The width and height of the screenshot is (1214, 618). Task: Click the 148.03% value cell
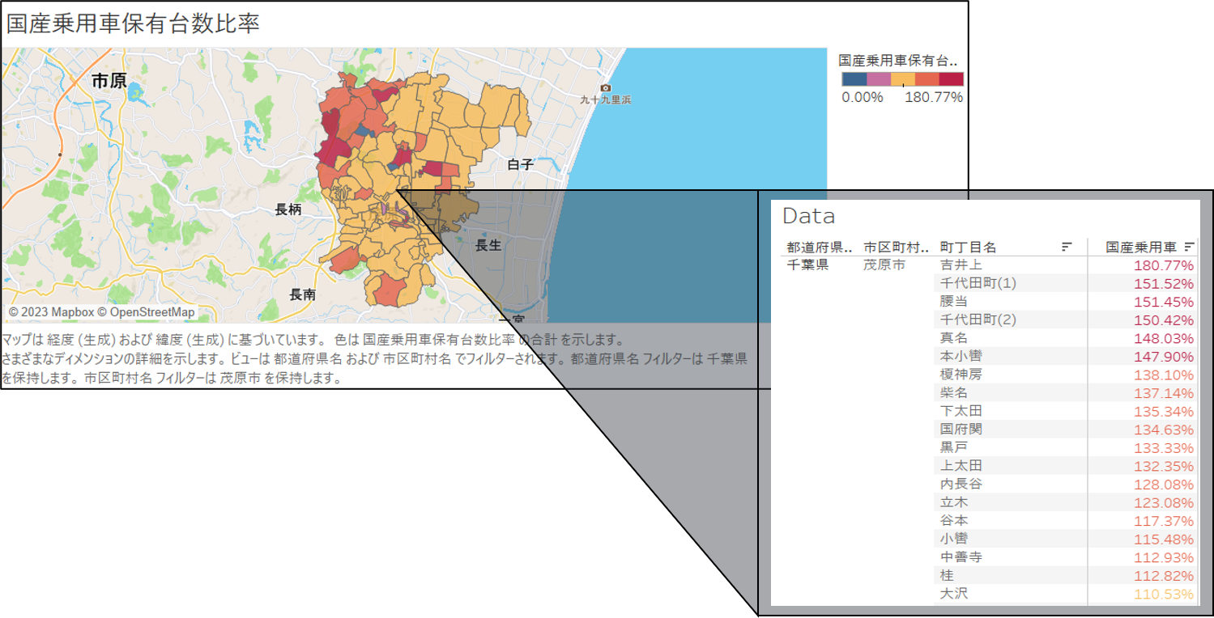pyautogui.click(x=1164, y=338)
